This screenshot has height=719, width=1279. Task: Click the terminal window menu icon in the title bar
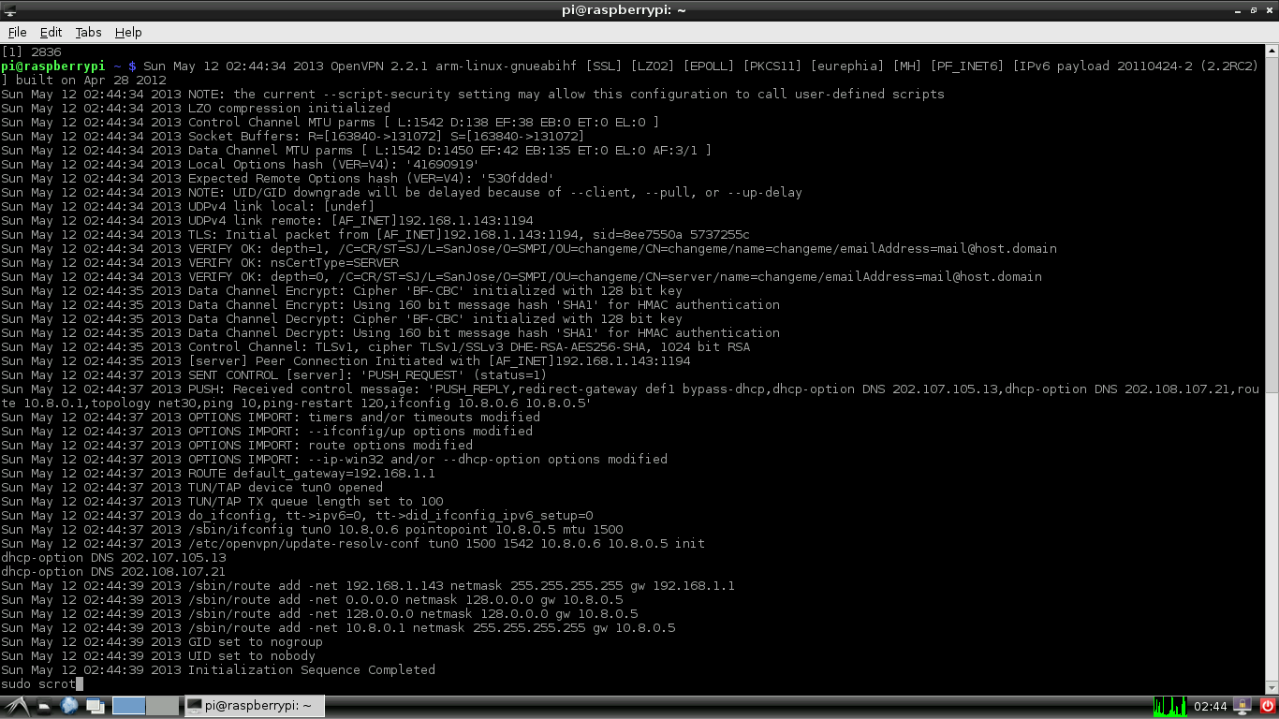[10, 9]
